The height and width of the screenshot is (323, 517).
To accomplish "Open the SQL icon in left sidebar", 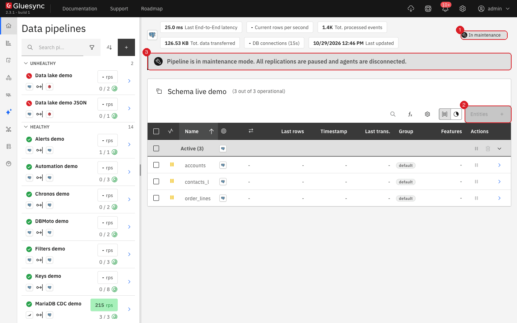I will click(x=9, y=95).
